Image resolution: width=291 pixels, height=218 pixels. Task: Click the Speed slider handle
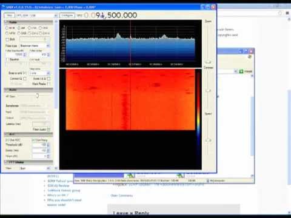[x=208, y=140]
